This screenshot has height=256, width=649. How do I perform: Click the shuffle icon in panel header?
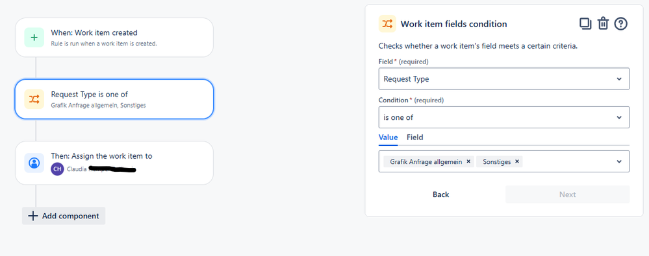387,24
